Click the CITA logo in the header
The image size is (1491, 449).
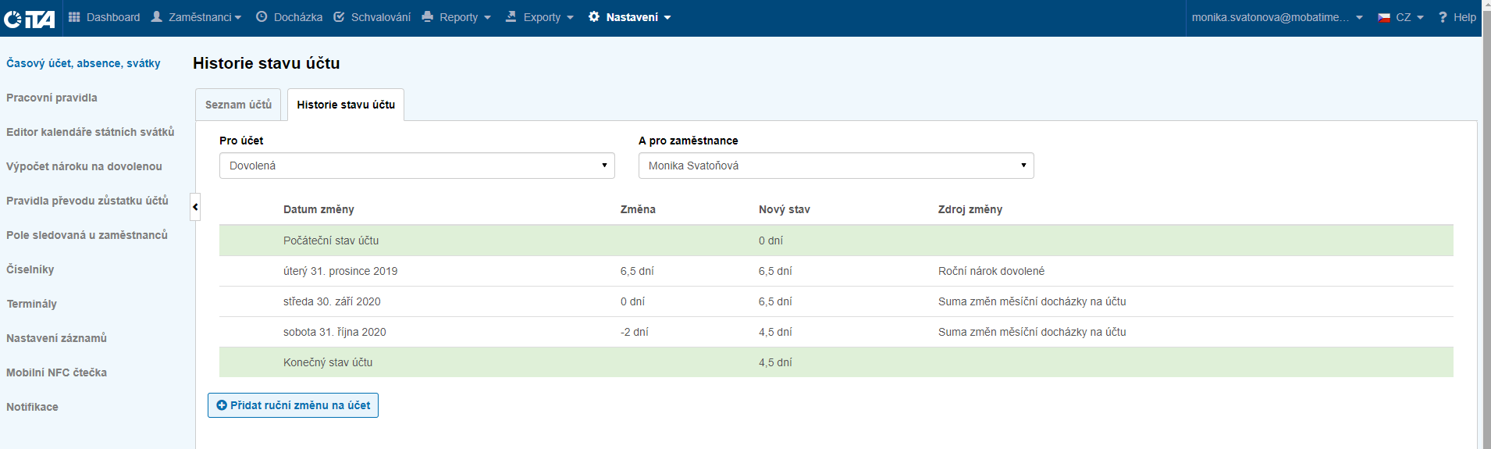tap(29, 18)
